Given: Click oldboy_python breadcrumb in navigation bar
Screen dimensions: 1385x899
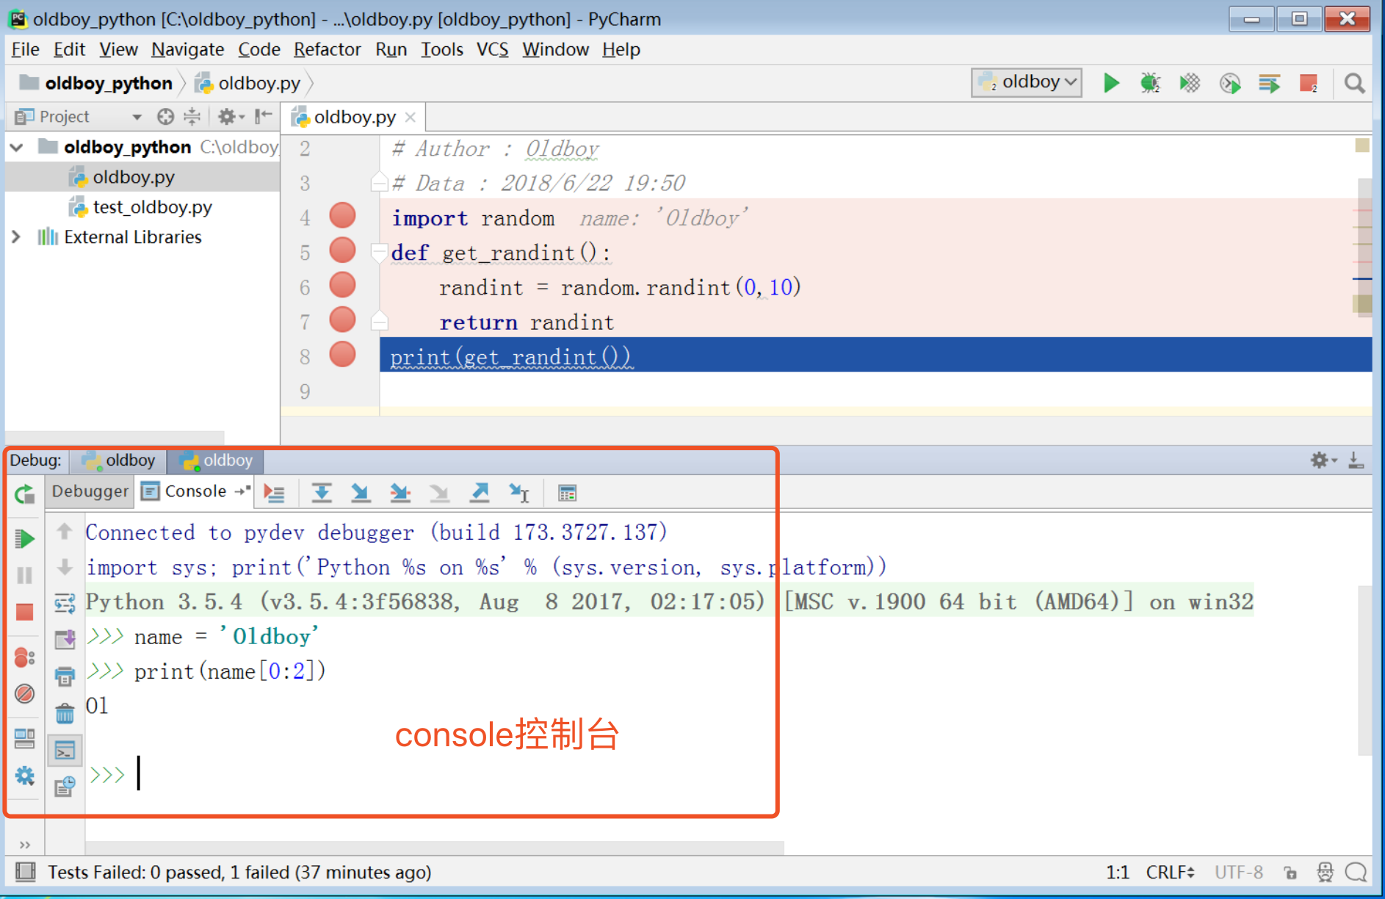Looking at the screenshot, I should pyautogui.click(x=96, y=83).
